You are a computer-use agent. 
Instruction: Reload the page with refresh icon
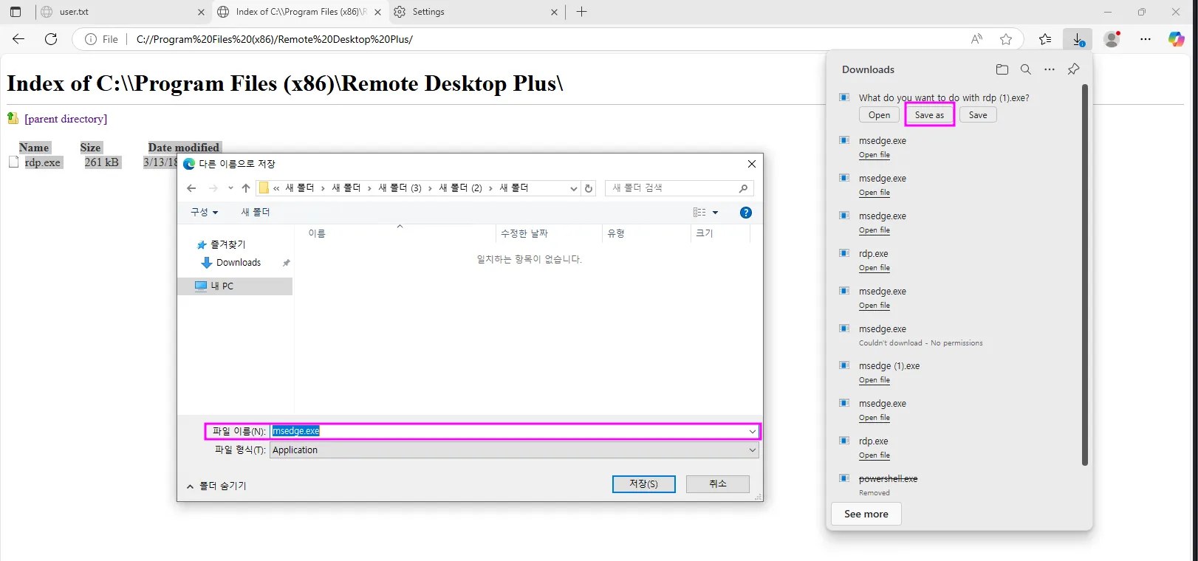[51, 39]
